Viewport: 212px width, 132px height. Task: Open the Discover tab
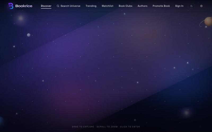tap(46, 6)
